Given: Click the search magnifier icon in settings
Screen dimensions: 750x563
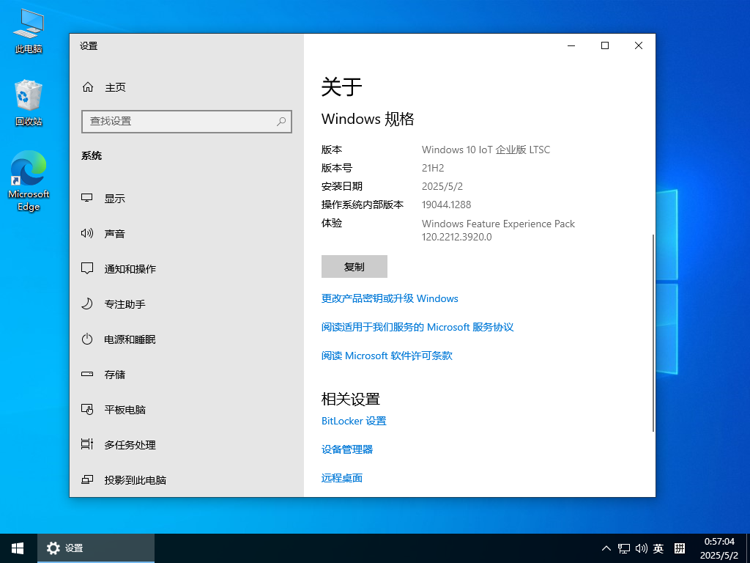Looking at the screenshot, I should tap(281, 122).
